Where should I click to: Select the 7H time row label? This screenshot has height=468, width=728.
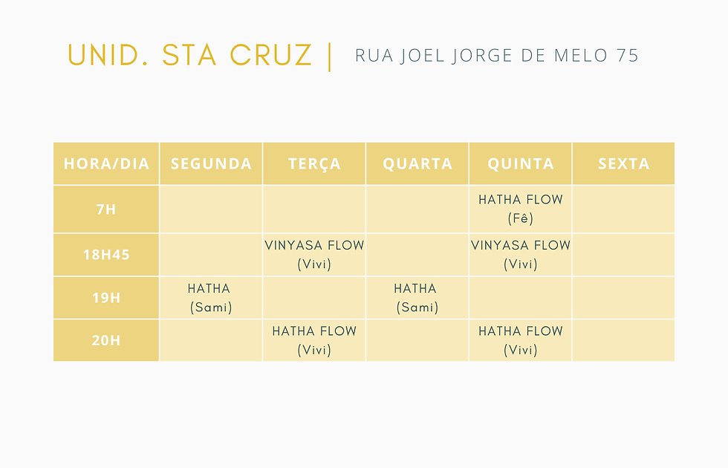point(106,209)
